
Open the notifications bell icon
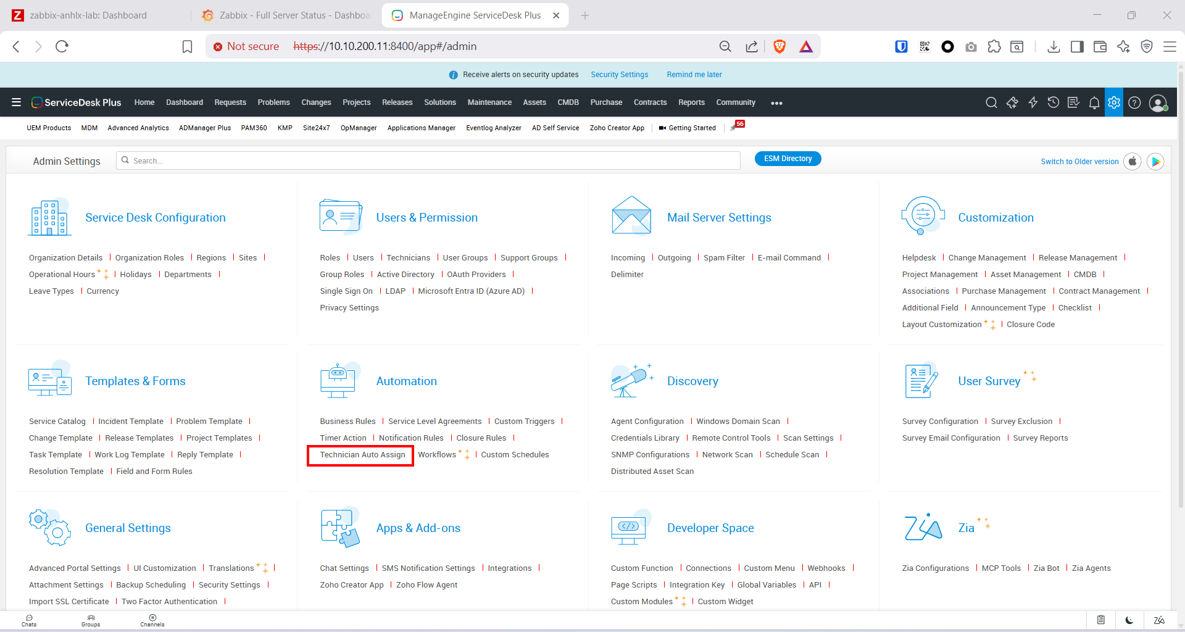[1094, 103]
